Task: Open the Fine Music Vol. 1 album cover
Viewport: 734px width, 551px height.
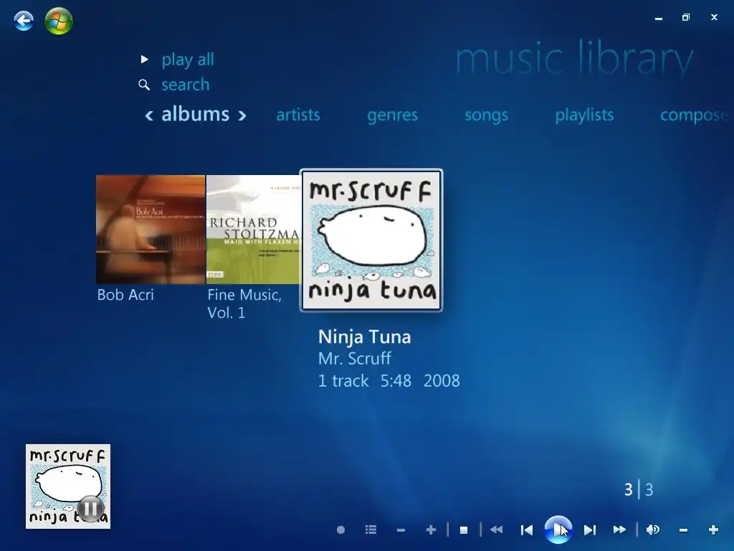Action: (x=253, y=230)
